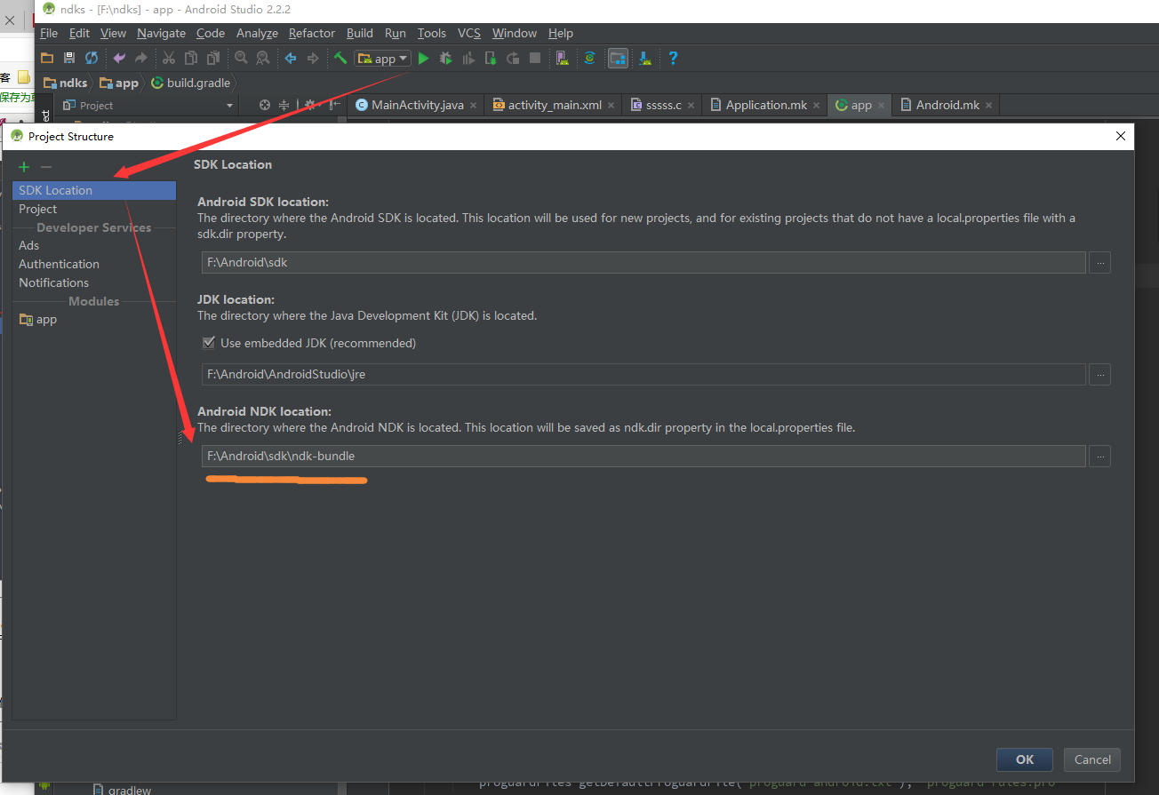Switch to the Application.mk tab

click(x=765, y=105)
